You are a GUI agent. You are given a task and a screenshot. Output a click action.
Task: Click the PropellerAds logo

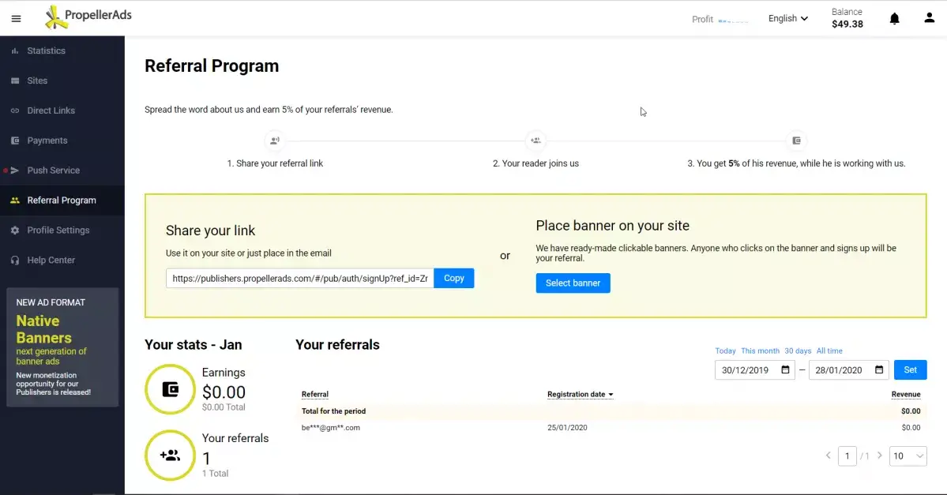tap(88, 17)
